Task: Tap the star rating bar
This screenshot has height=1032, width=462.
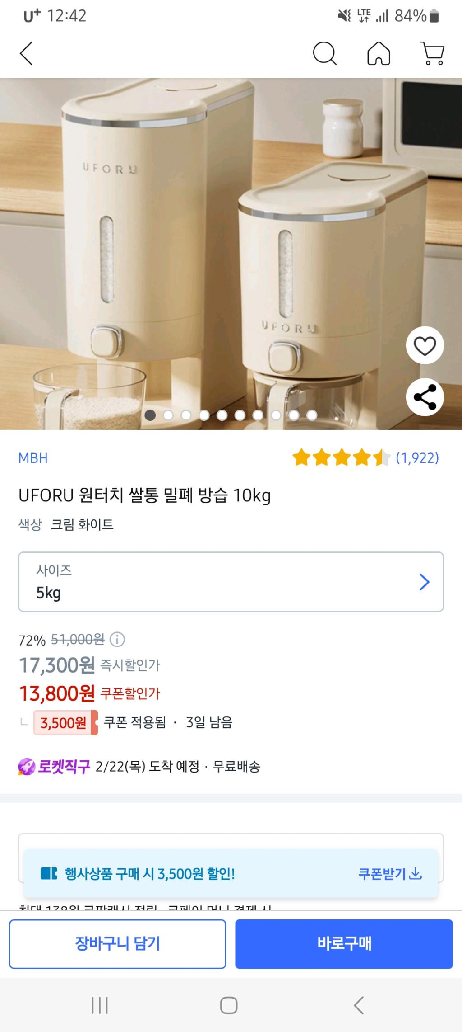Action: tap(341, 458)
